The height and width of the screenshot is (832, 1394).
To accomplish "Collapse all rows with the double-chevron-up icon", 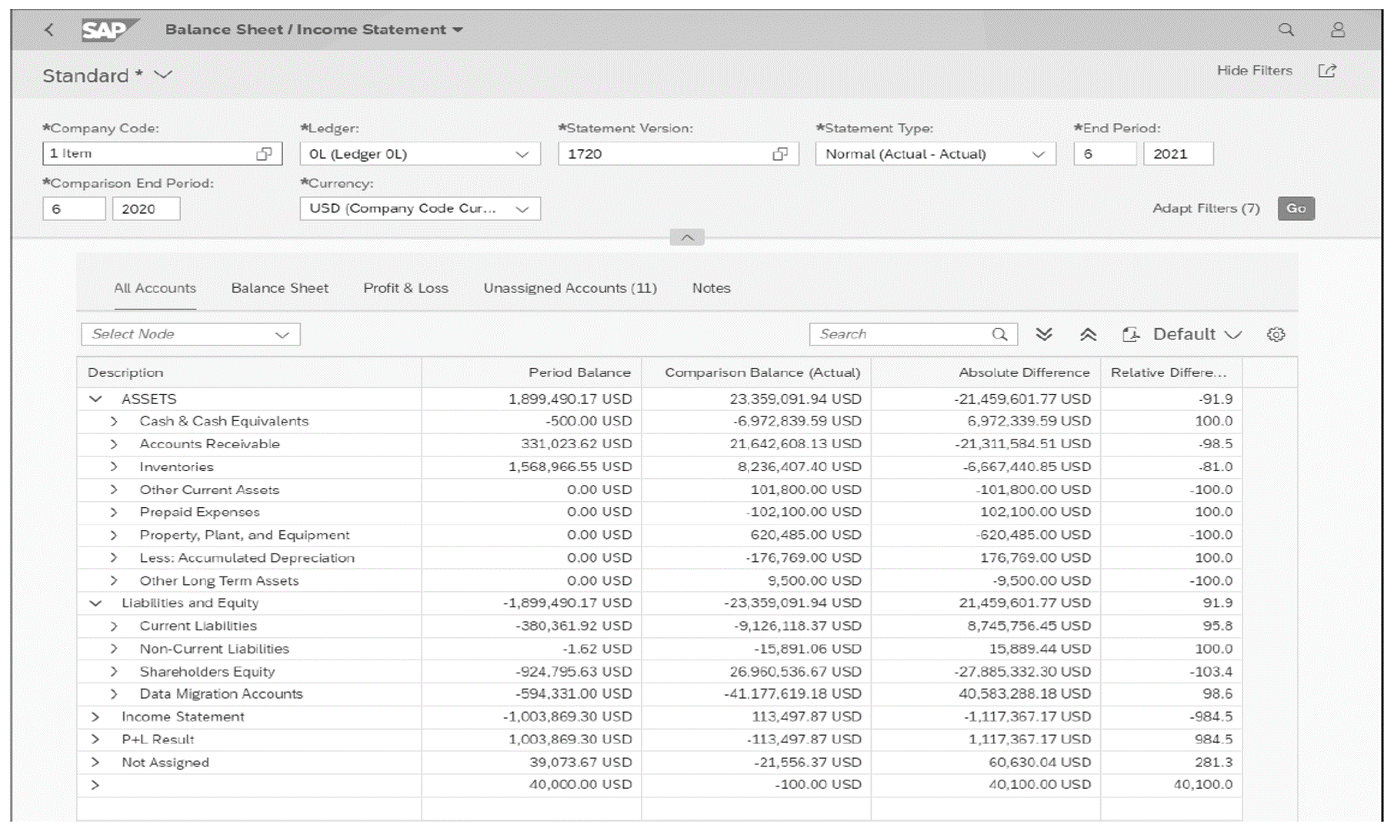I will pos(1088,334).
